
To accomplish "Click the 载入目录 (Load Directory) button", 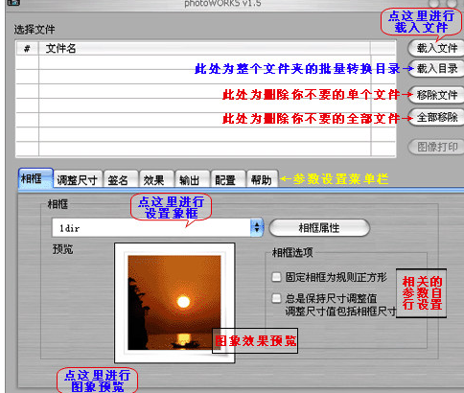I will click(x=436, y=68).
